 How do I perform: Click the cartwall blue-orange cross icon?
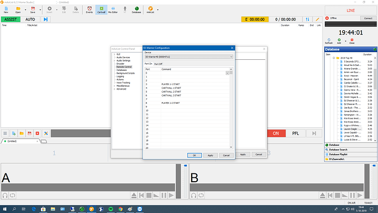pos(46,133)
